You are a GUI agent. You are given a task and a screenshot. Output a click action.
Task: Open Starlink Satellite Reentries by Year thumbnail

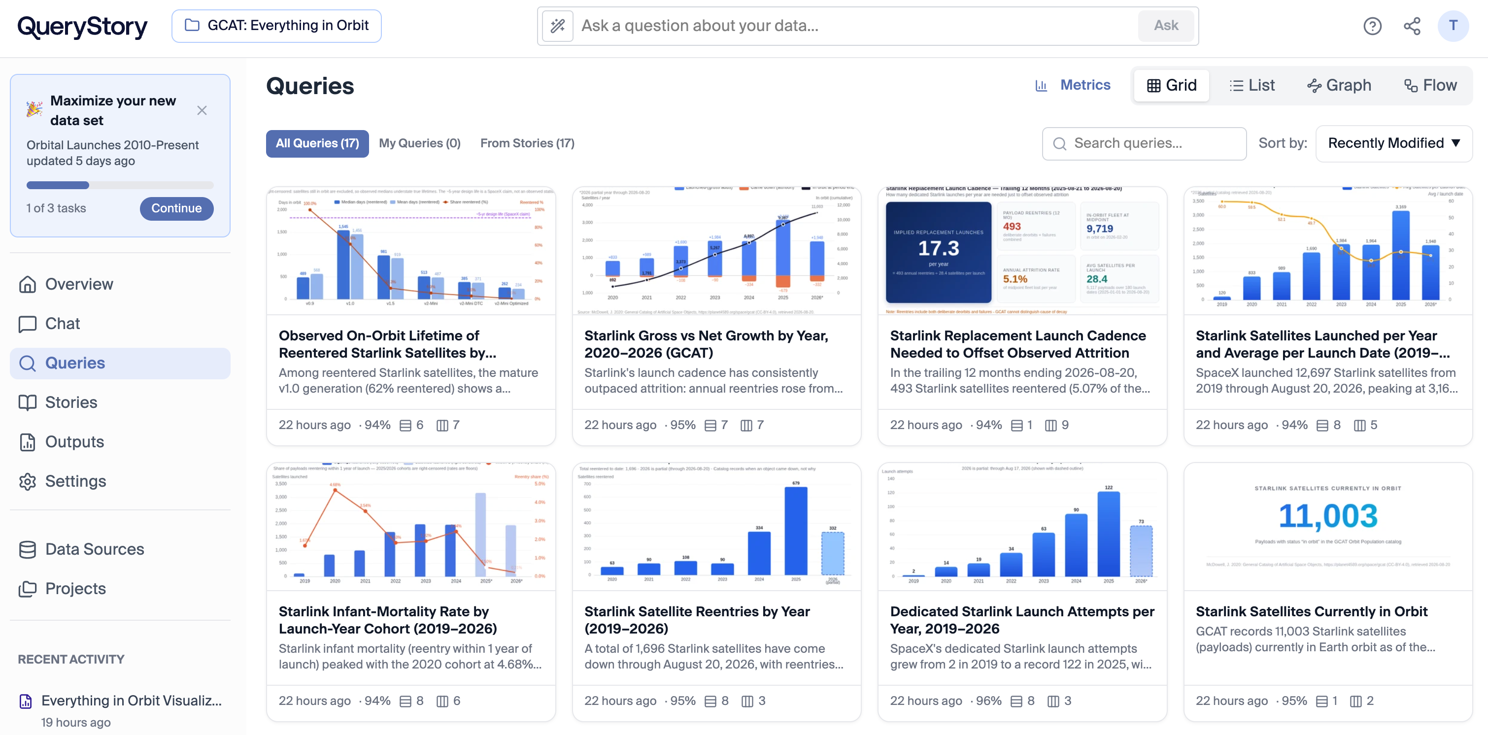[x=716, y=527]
